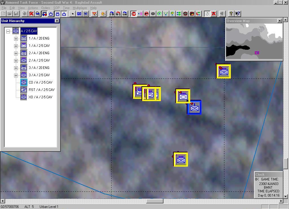Expand the 1 / A / 20 ENG node

click(16, 38)
